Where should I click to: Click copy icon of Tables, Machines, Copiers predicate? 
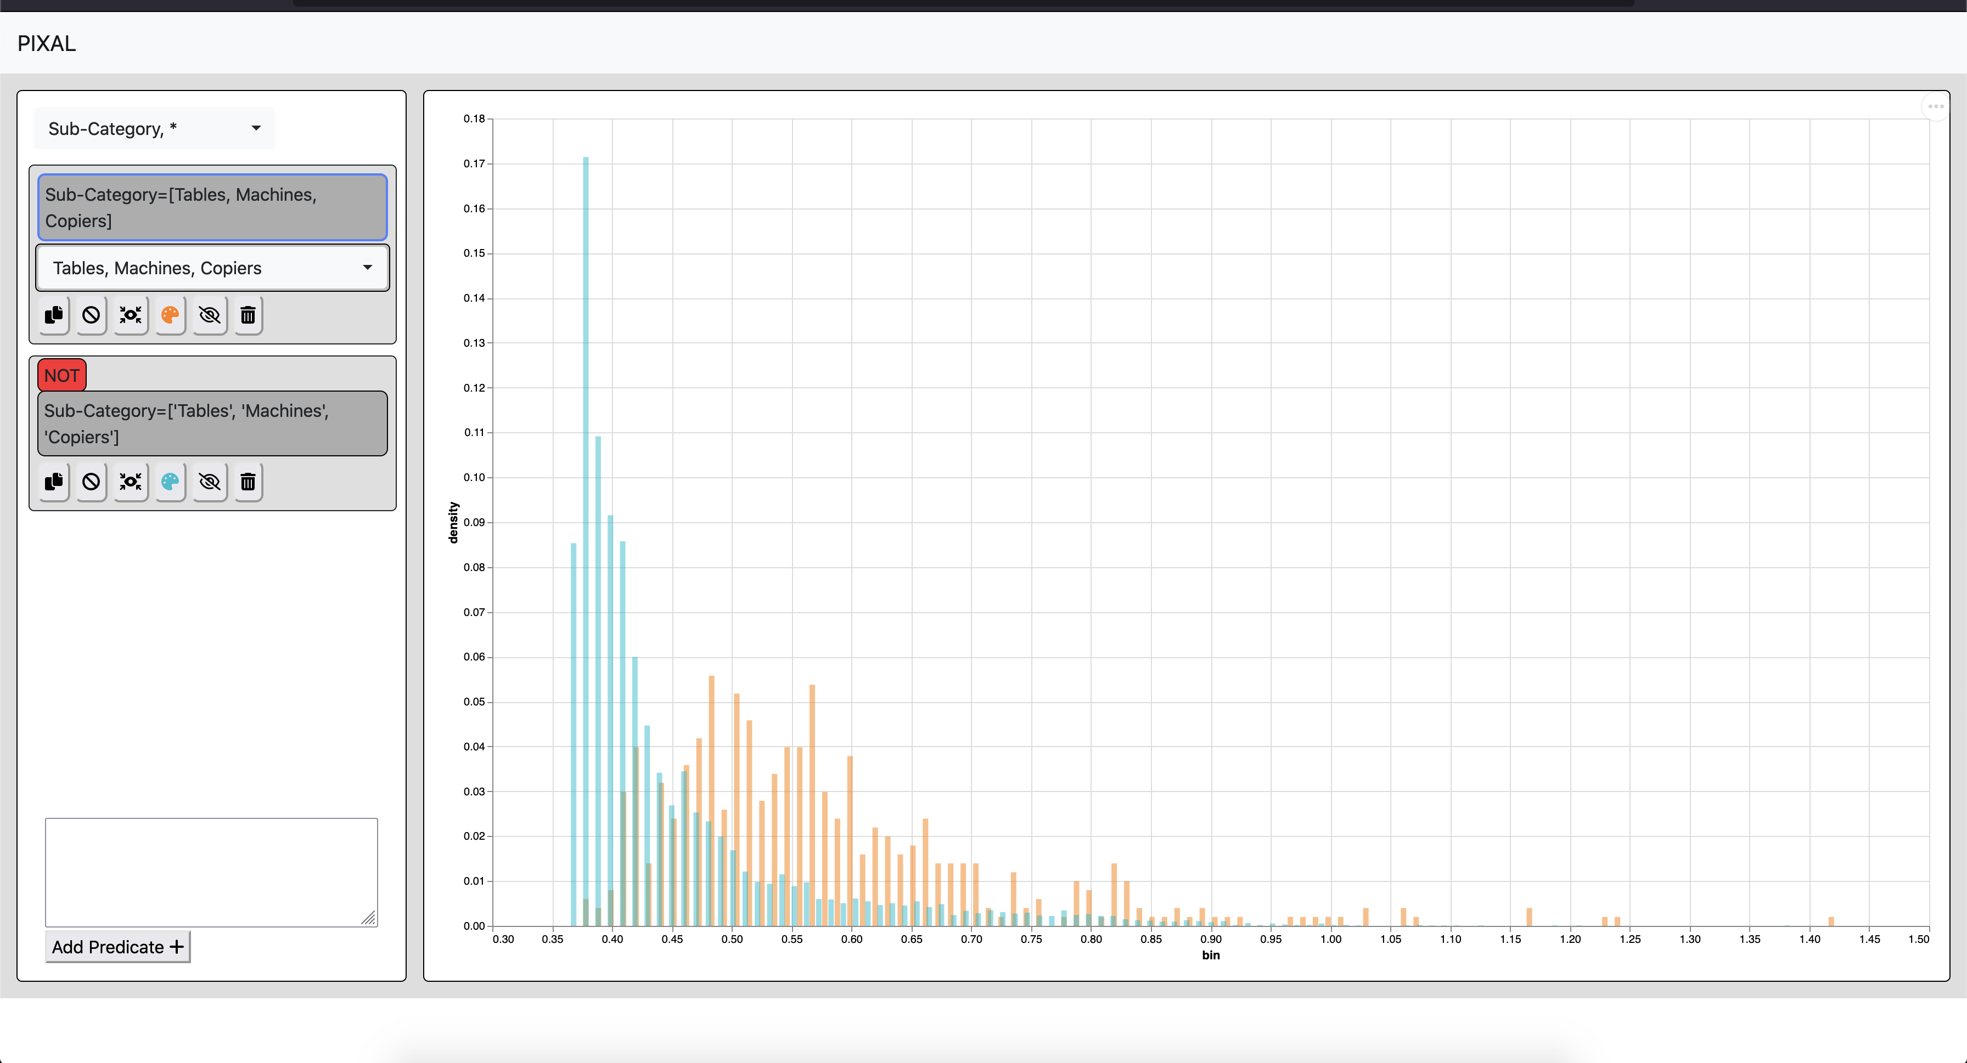pos(54,315)
